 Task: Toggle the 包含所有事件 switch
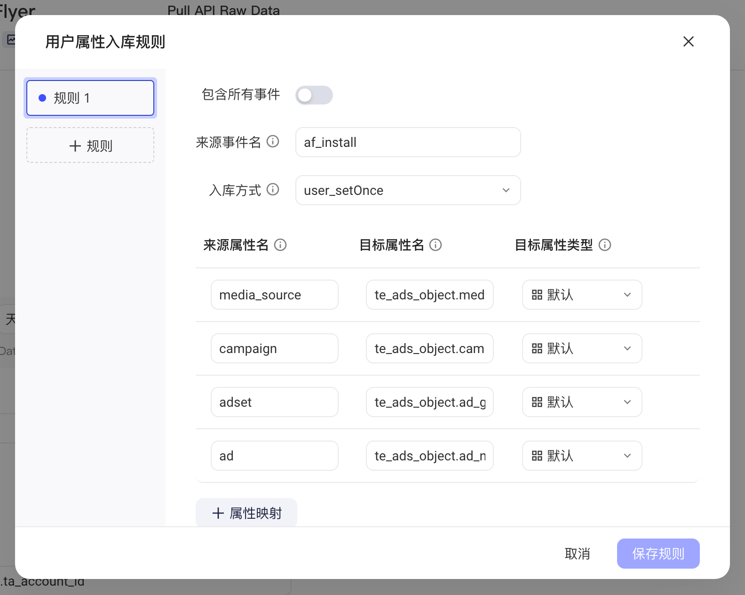click(x=314, y=95)
